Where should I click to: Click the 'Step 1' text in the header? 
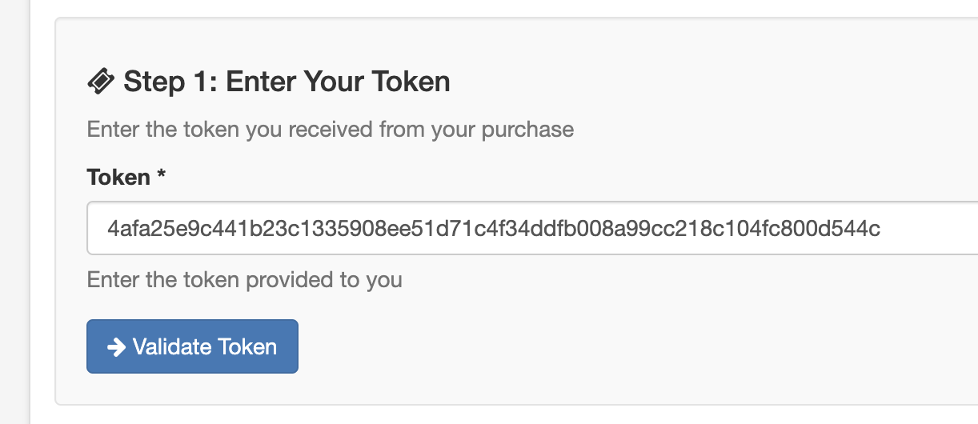(169, 82)
